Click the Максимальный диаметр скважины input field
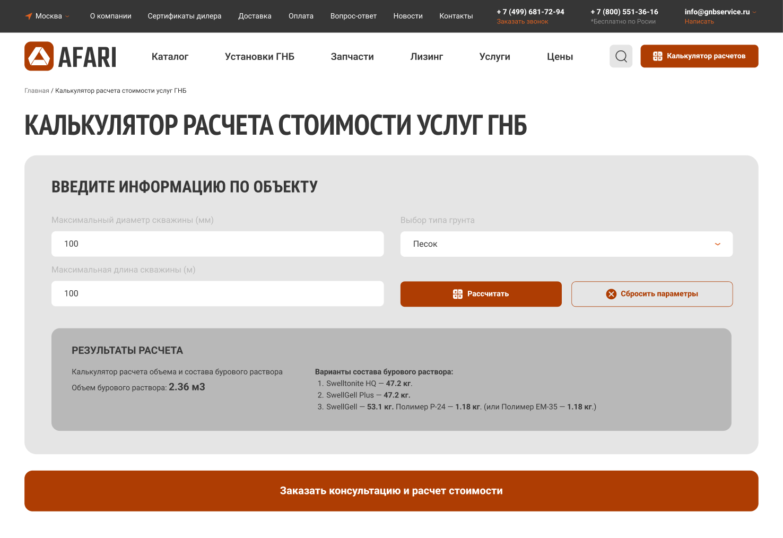The width and height of the screenshot is (783, 538). tap(217, 244)
